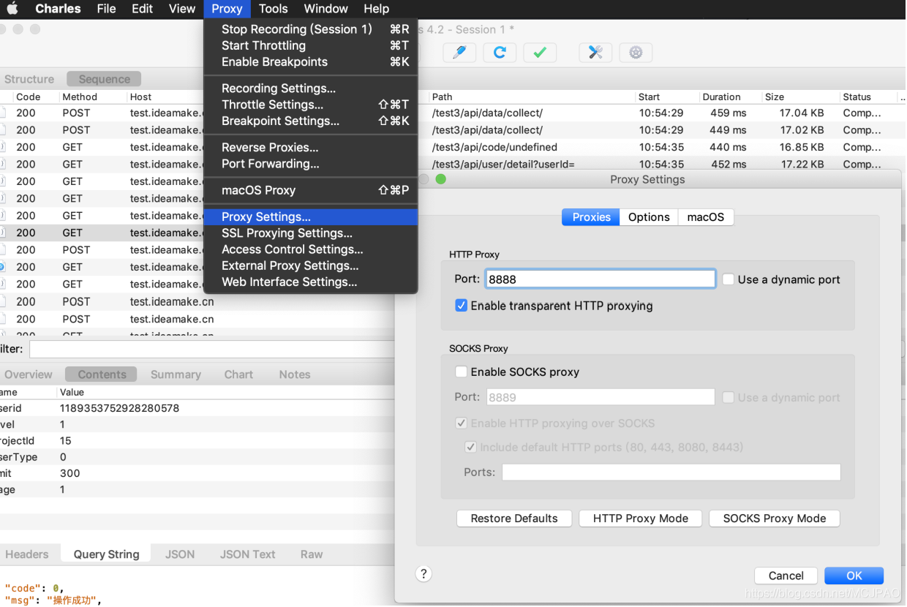
Task: Click the HTTP Proxy Port field showing 8888
Action: 601,279
